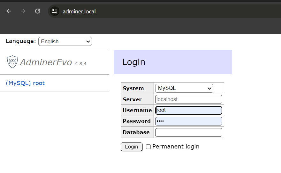The width and height of the screenshot is (281, 173).
Task: Click into the Username field
Action: [188, 110]
